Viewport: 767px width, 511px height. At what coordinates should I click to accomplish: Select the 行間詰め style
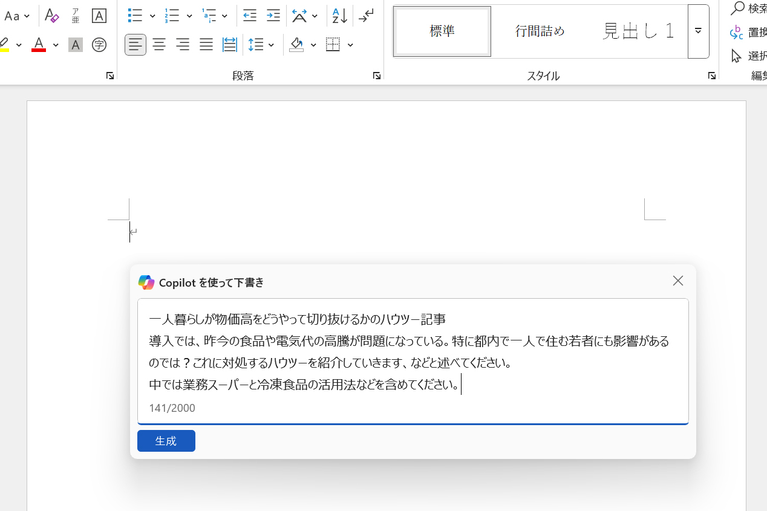coord(540,31)
